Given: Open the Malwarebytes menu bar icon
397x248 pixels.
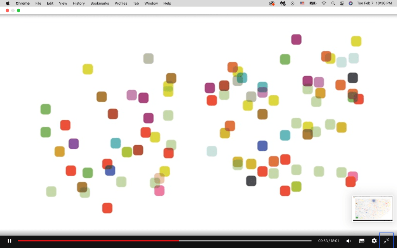Looking at the screenshot, I should [x=283, y=3].
